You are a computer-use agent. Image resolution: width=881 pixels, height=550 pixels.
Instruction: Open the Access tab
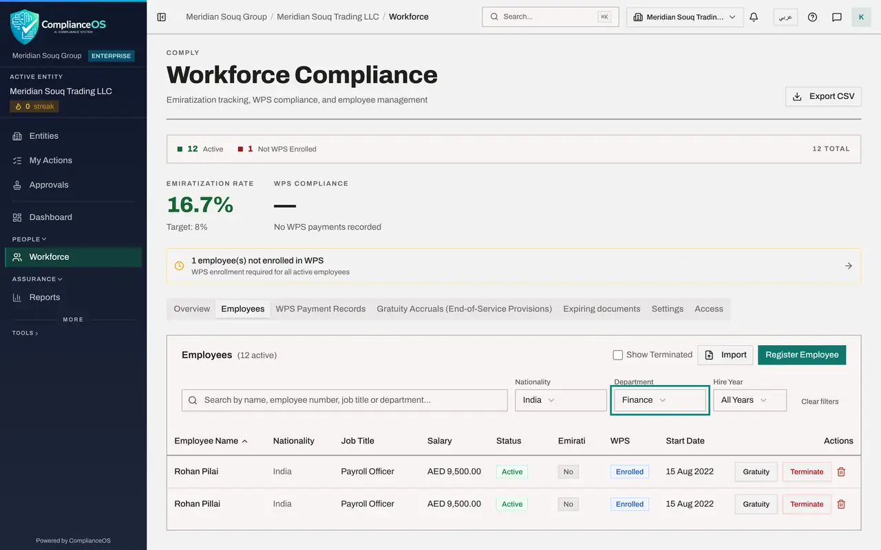point(709,309)
